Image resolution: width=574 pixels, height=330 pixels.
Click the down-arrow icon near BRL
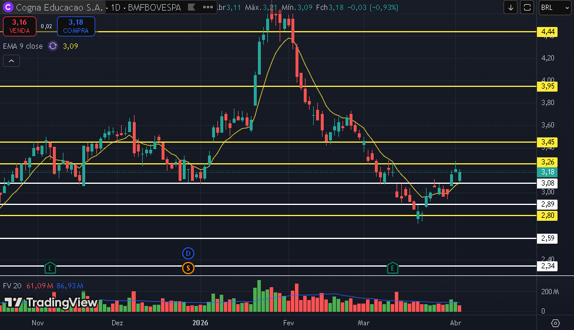(x=511, y=7)
